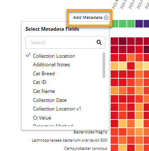This screenshot has height=151, width=149.
Task: Click the metadata list scrollbar thumb
Action: coord(104,65)
